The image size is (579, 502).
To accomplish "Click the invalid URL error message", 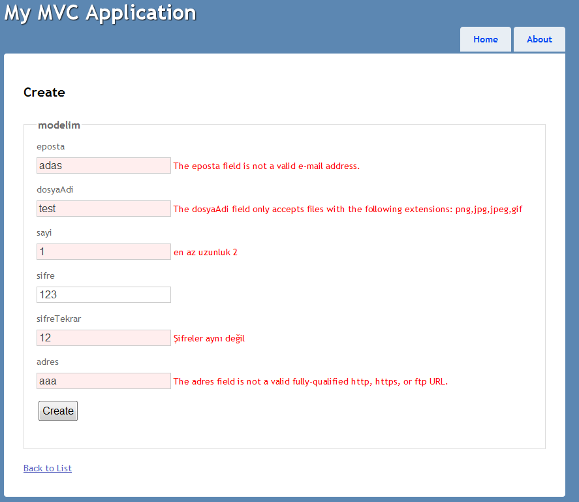I will coord(311,382).
